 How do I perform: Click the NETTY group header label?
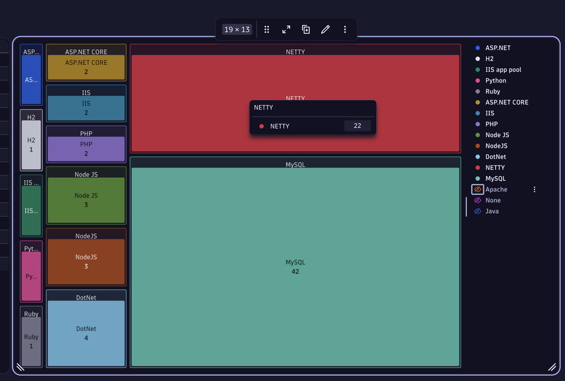click(x=295, y=52)
